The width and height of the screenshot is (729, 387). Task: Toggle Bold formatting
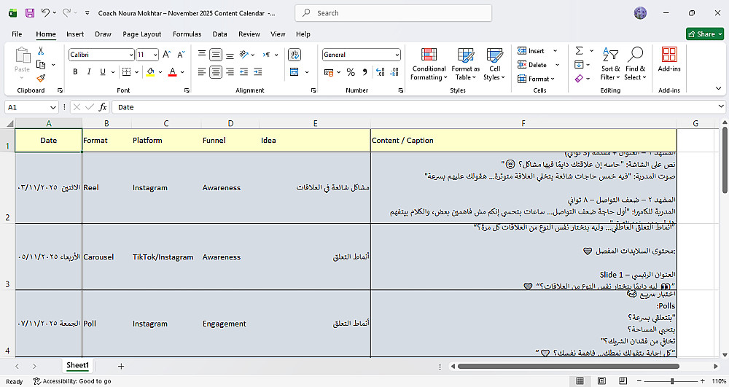[x=75, y=71]
